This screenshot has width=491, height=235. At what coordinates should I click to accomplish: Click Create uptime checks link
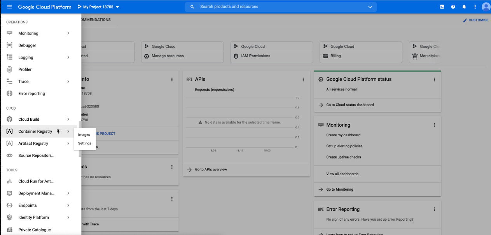[344, 157]
